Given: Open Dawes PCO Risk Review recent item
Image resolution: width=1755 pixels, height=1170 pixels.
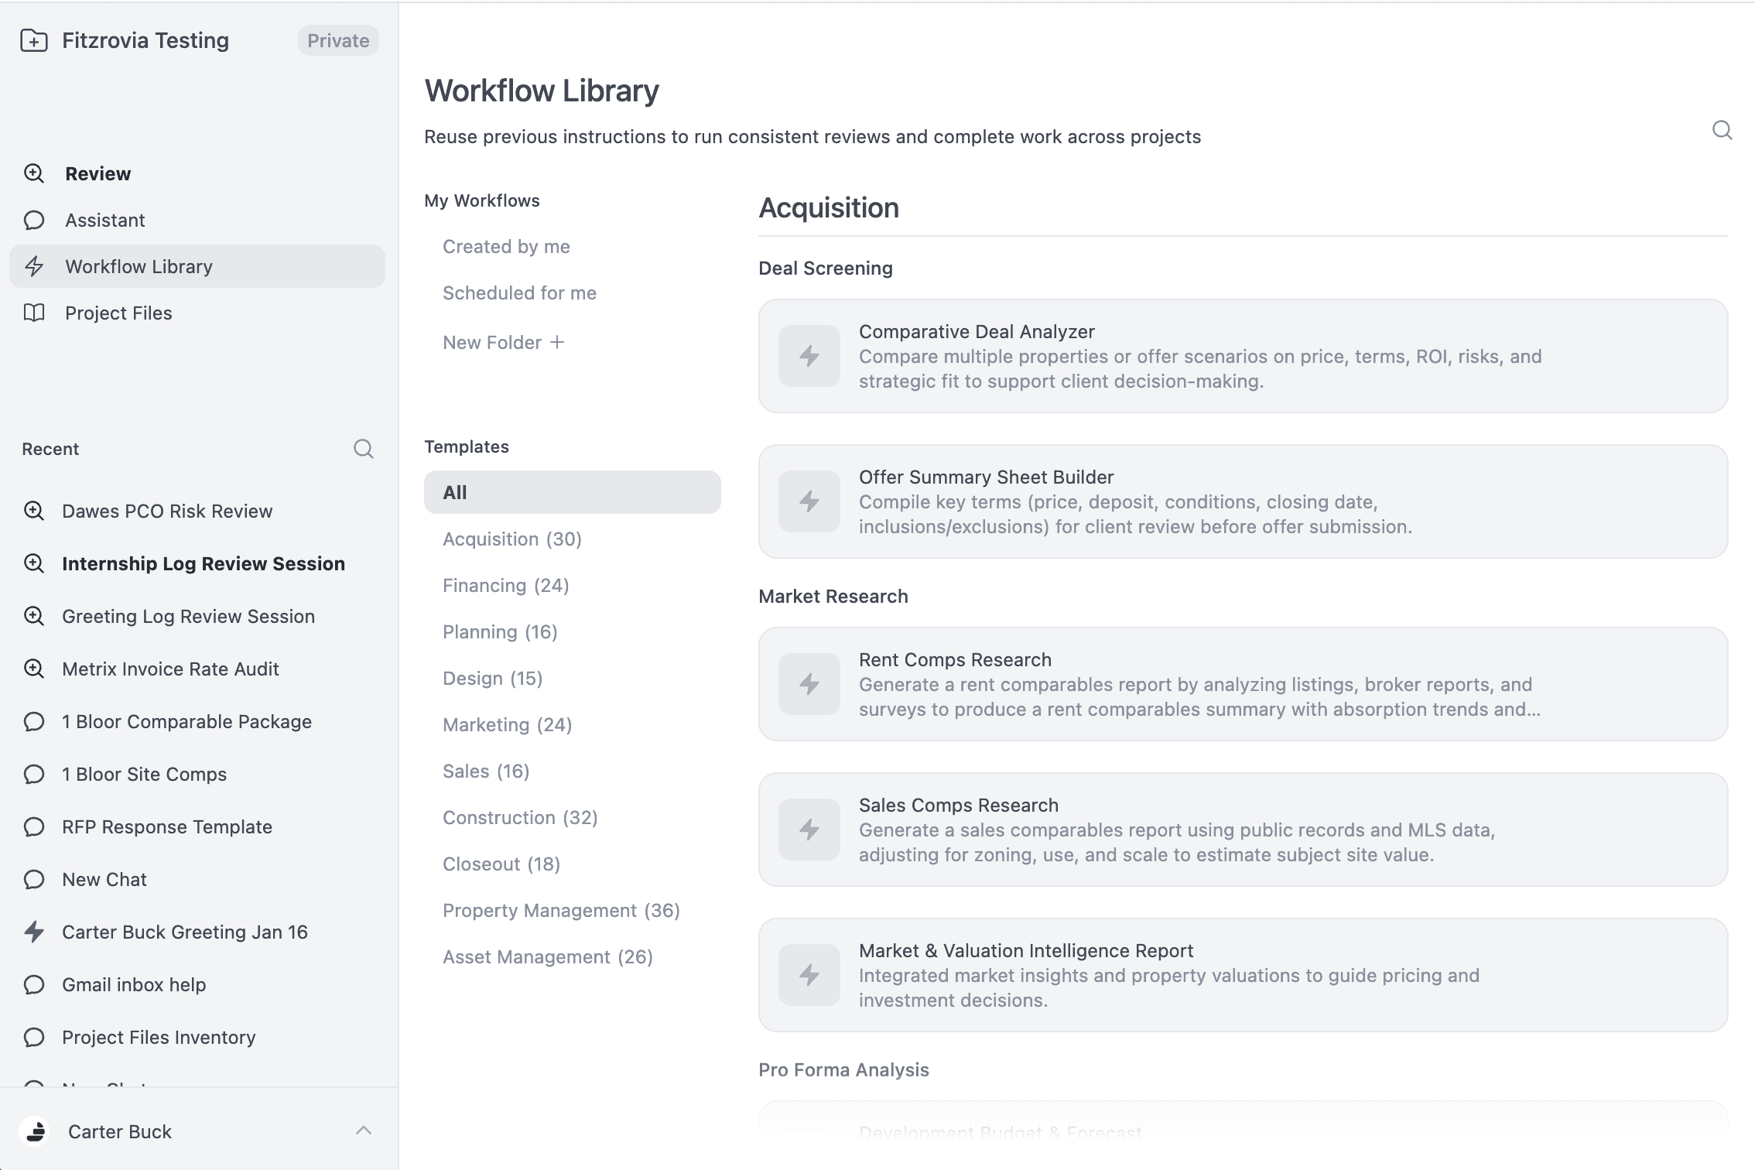Looking at the screenshot, I should click(167, 511).
